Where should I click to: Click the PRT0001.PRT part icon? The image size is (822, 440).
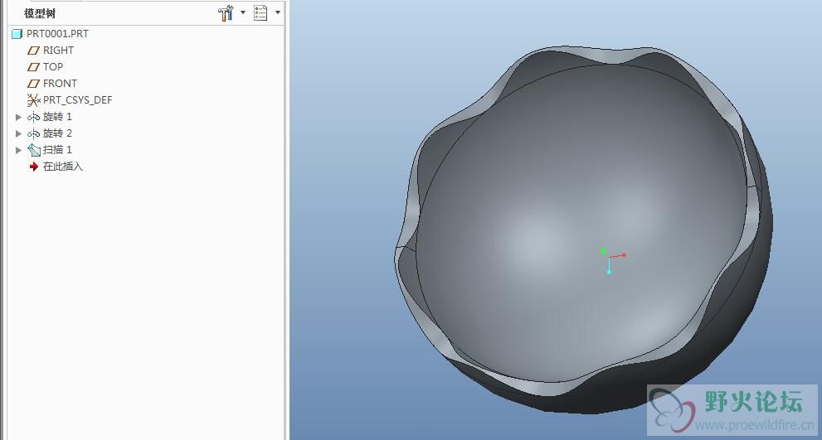click(x=17, y=34)
